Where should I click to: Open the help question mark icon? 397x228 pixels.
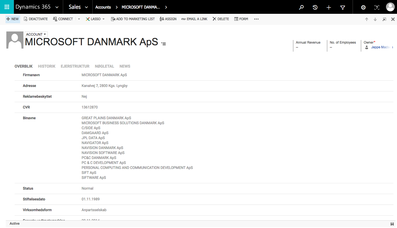[x=377, y=7]
